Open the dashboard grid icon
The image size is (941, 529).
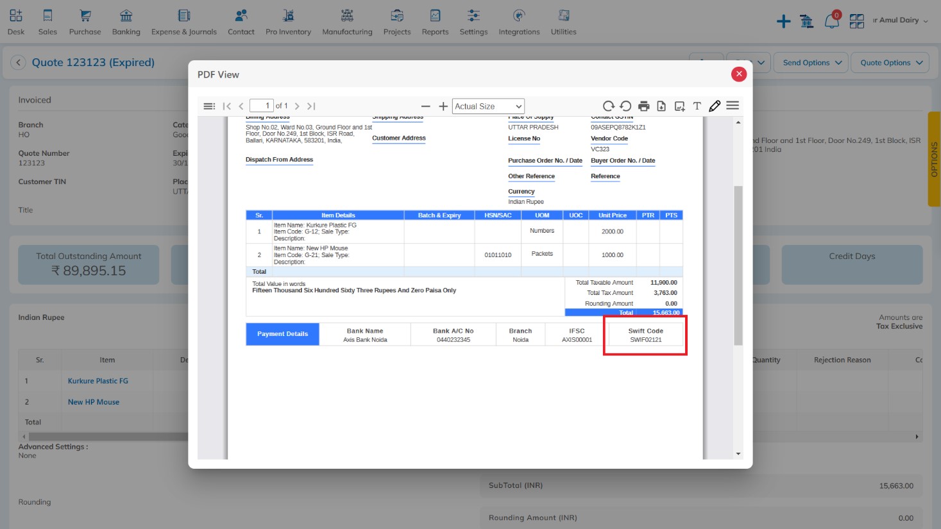(857, 21)
